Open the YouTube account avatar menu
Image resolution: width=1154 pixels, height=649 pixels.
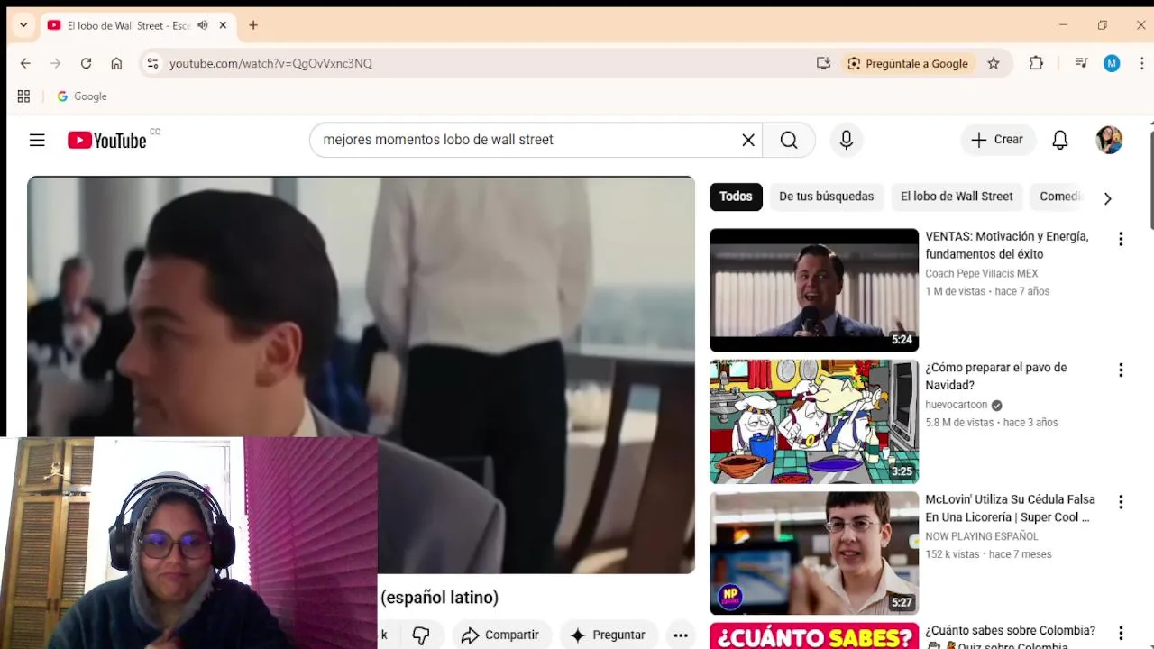pos(1109,140)
